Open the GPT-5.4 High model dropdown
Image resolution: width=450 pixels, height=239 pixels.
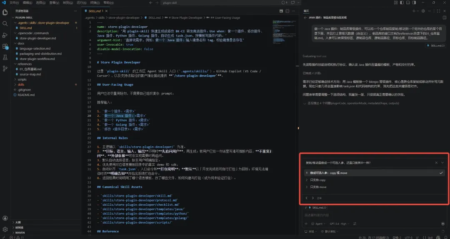(x=340, y=224)
